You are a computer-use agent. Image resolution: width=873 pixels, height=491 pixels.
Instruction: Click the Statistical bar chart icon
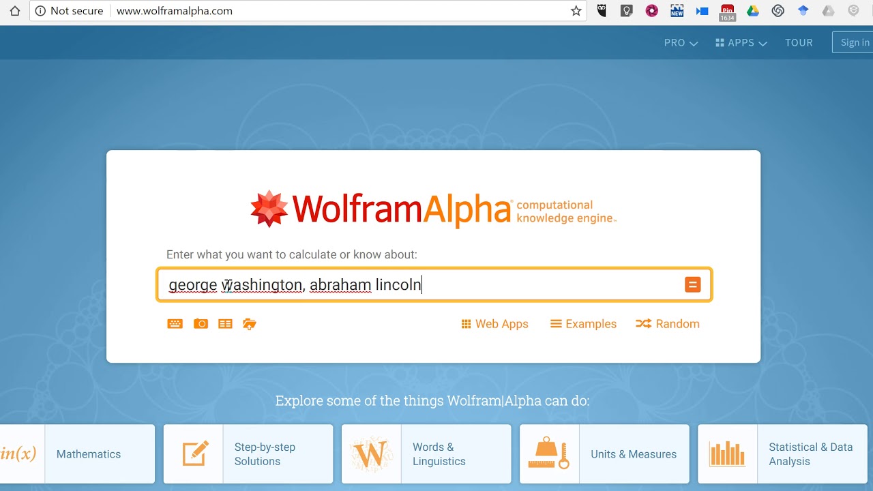coord(727,454)
